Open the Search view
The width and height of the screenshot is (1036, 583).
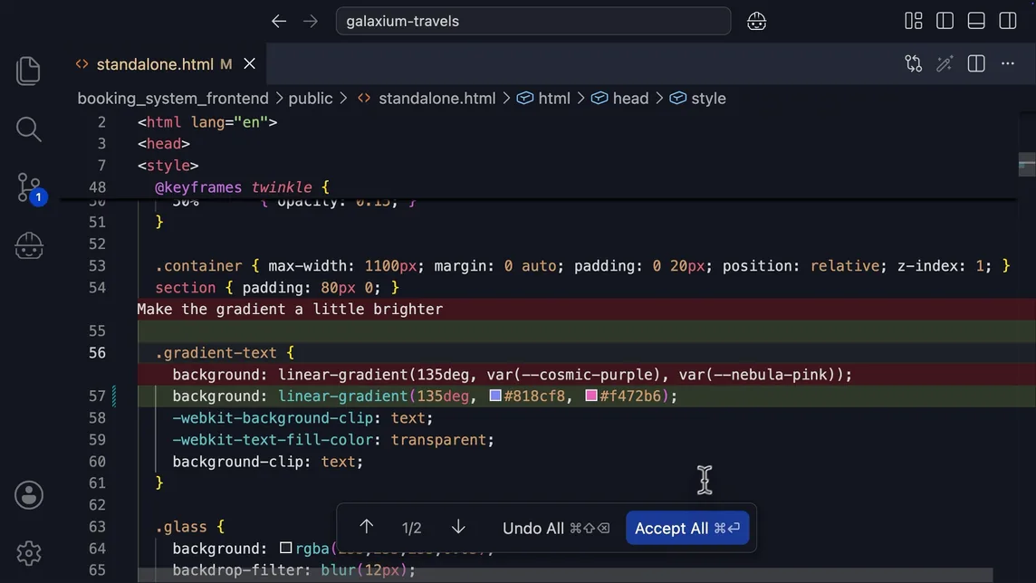pos(28,129)
